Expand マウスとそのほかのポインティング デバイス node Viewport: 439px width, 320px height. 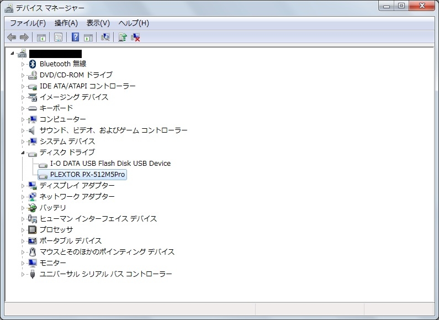[23, 252]
